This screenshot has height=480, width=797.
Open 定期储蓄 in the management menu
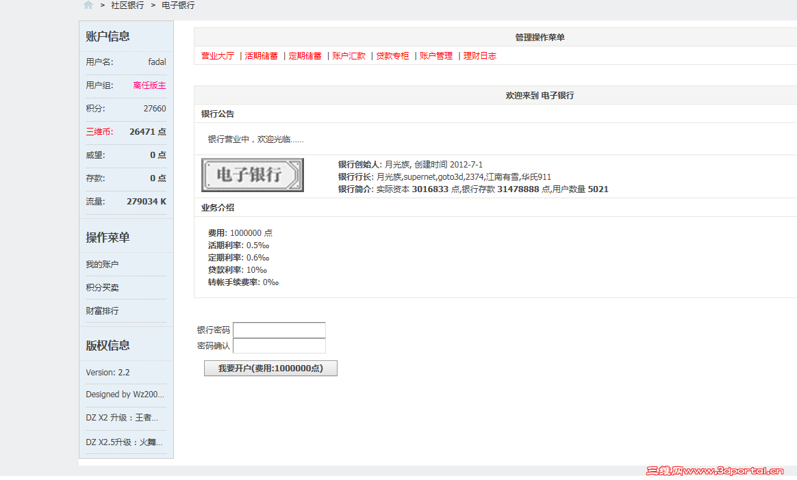click(304, 56)
